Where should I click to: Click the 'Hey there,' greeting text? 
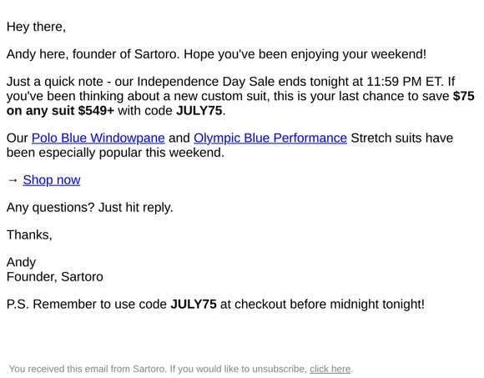coord(36,27)
